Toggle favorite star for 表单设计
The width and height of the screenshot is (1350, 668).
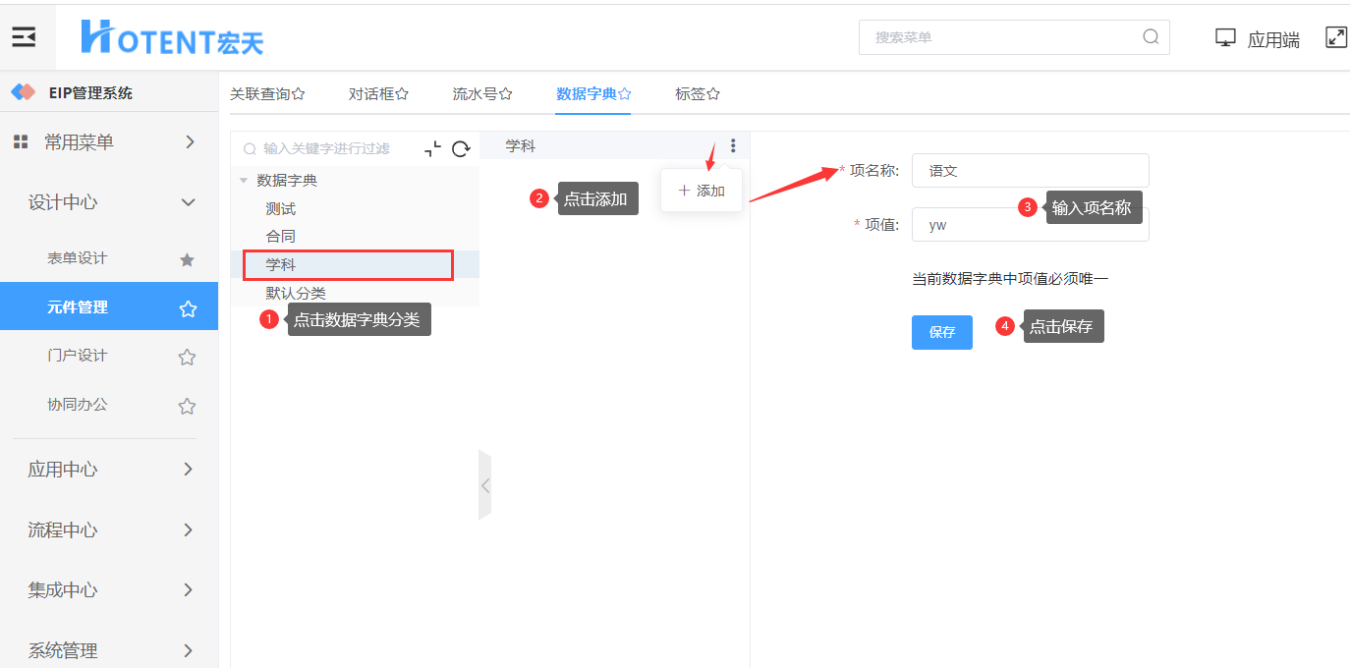187,259
